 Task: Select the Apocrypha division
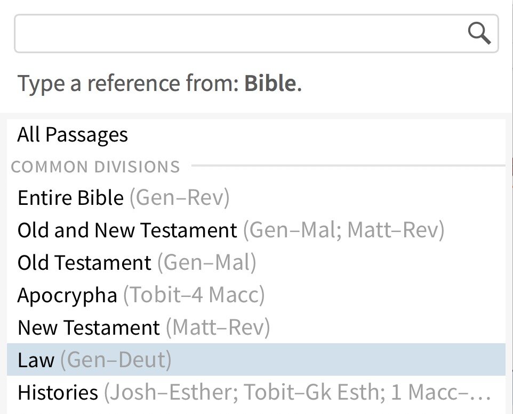click(256, 295)
